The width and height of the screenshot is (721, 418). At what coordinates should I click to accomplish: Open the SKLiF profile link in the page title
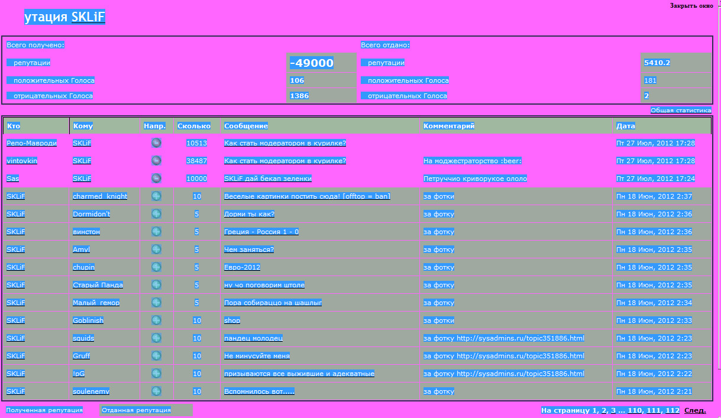coord(88,17)
